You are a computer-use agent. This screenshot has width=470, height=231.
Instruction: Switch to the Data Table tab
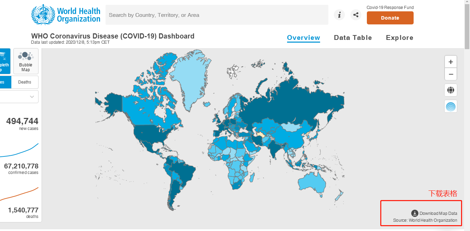[x=353, y=38]
